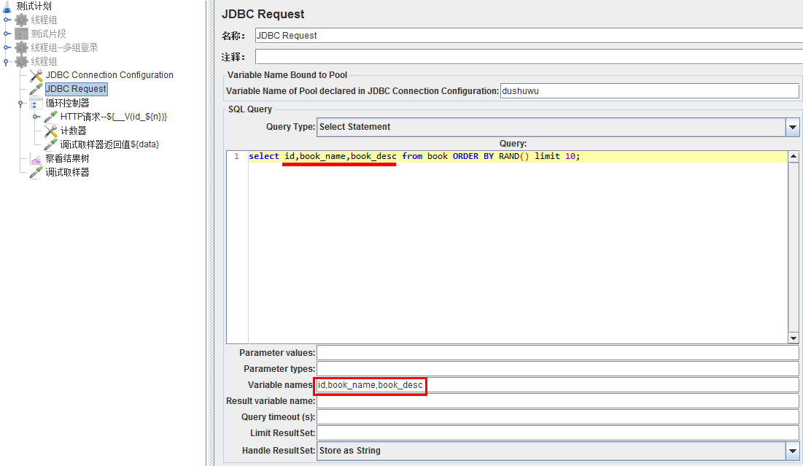Click the HTTP请求 sampler pipette icon
Screen dimensions: 803x466
coord(51,117)
